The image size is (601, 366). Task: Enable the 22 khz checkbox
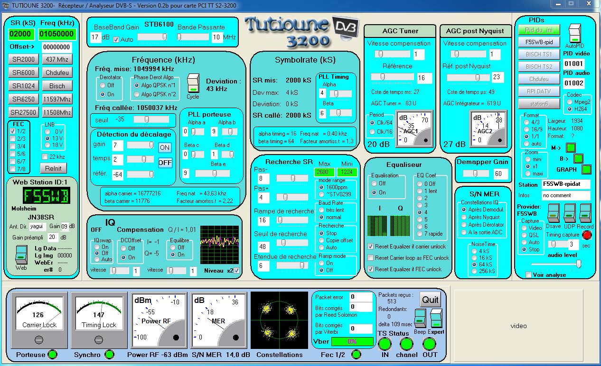[45, 156]
